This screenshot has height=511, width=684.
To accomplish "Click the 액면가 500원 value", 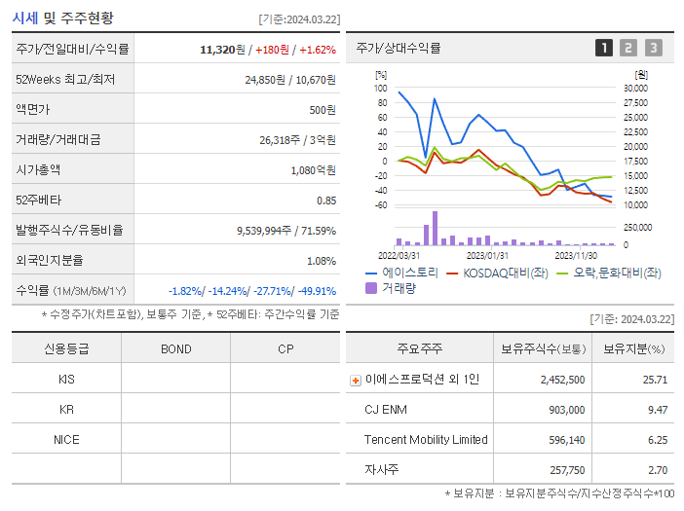I will click(323, 110).
